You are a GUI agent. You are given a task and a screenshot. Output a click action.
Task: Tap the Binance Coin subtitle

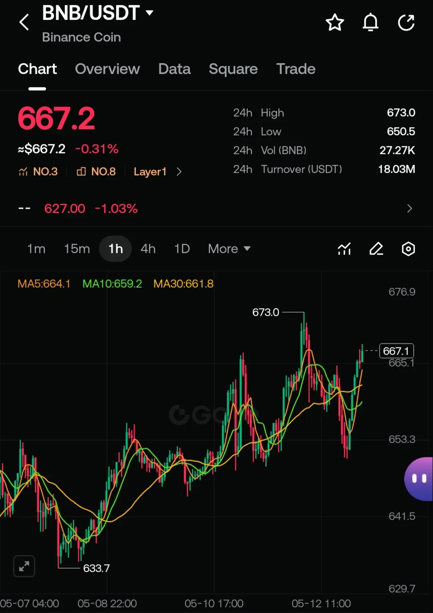[x=81, y=37]
